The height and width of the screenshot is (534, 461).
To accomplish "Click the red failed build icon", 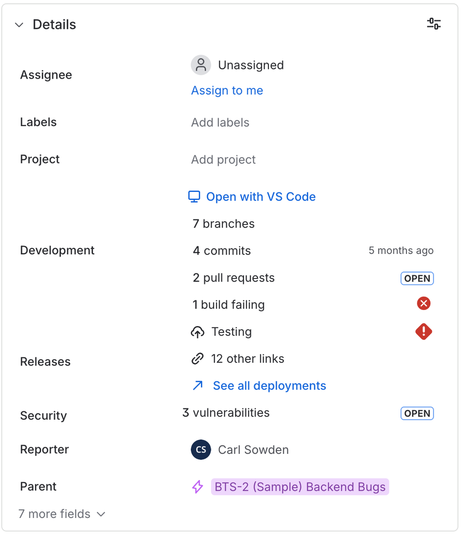I will tap(424, 304).
